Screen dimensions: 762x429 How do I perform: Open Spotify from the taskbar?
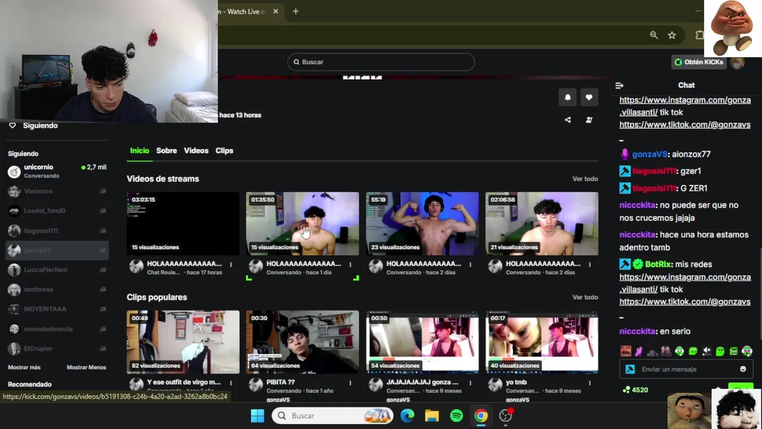[457, 416]
